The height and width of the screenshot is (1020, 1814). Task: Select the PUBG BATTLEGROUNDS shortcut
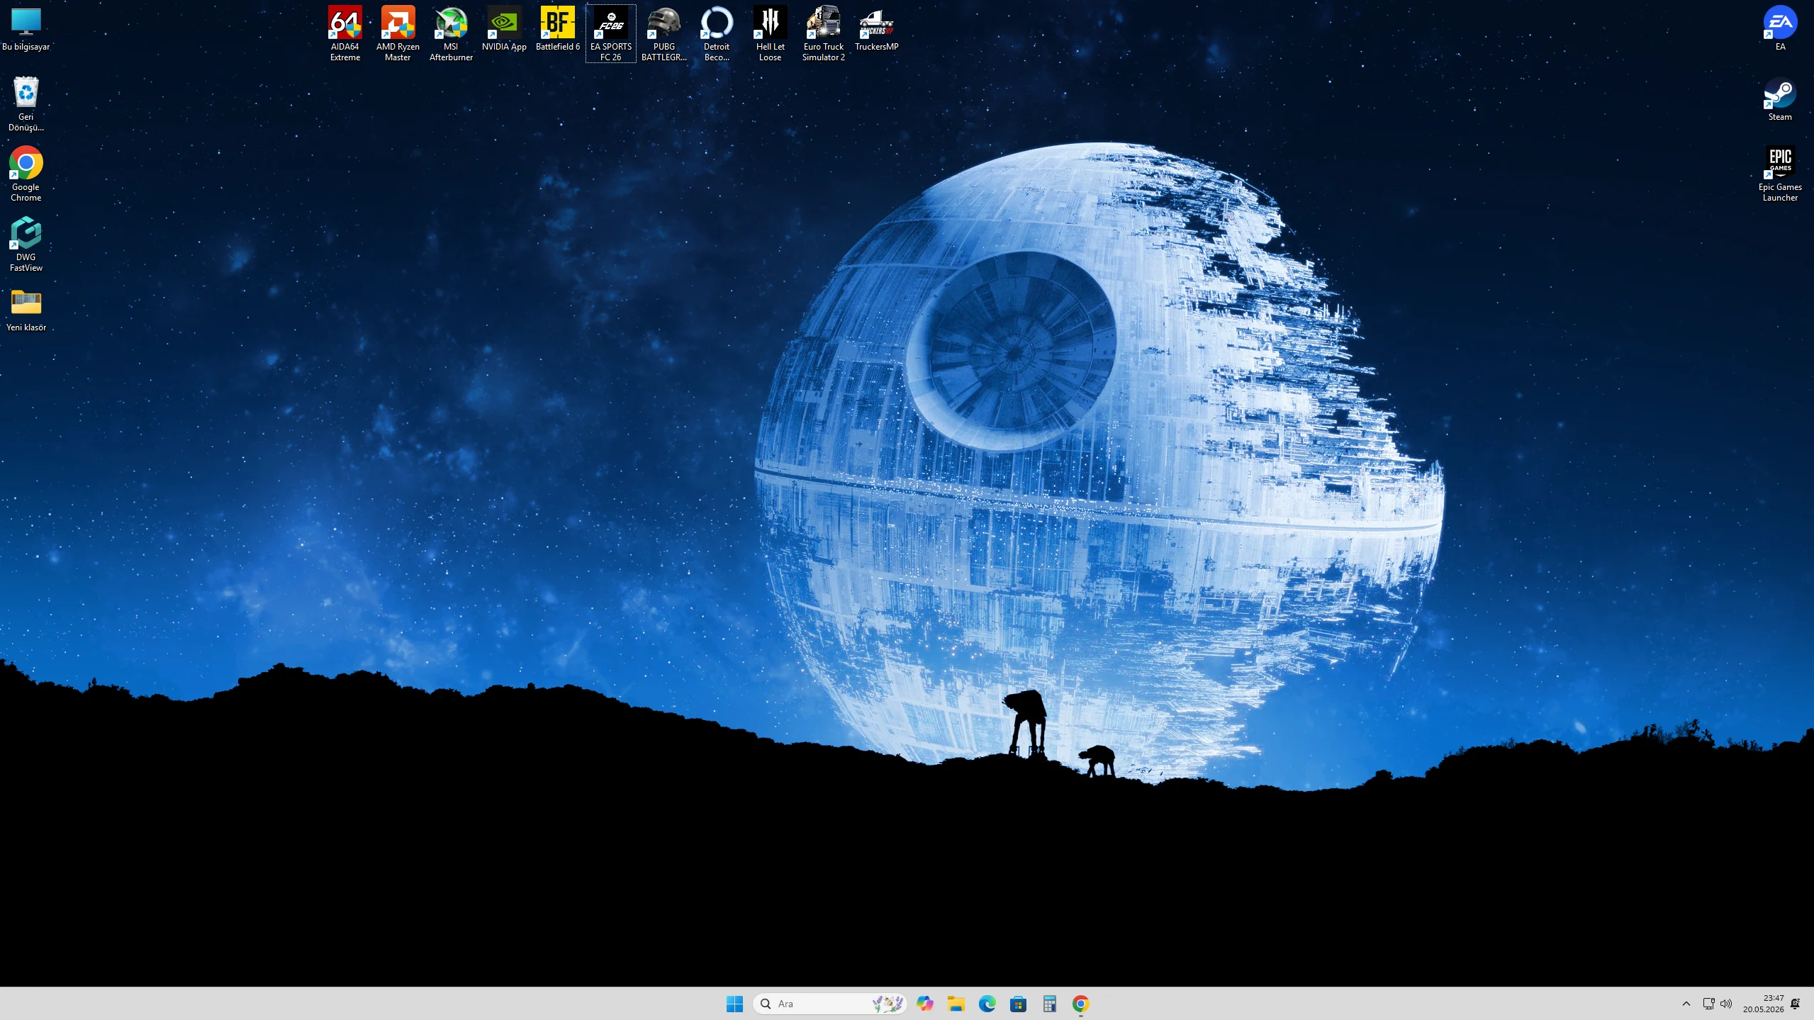tap(664, 33)
